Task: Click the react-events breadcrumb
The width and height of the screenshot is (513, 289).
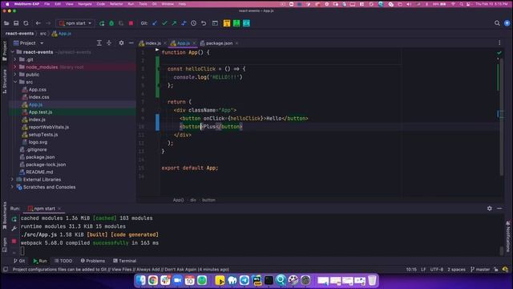Action: click(19, 34)
